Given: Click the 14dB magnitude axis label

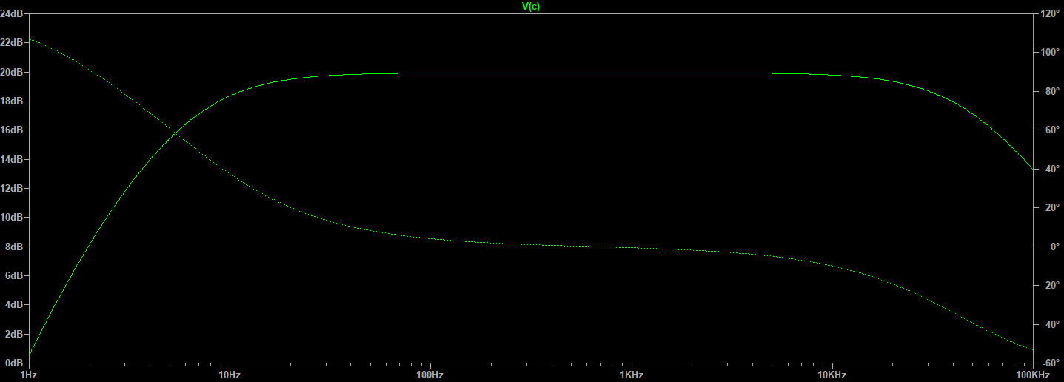Looking at the screenshot, I should pos(12,159).
